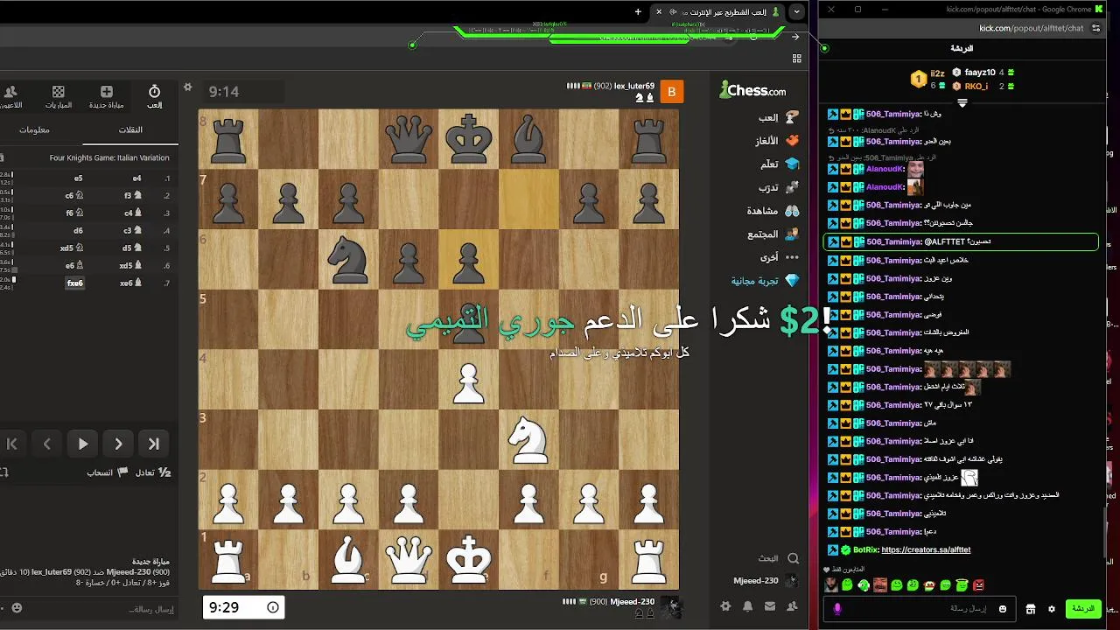Click the board settings gear icon

[187, 87]
